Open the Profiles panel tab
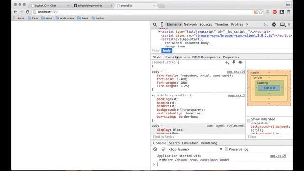This screenshot has width=304, height=171. (x=237, y=24)
